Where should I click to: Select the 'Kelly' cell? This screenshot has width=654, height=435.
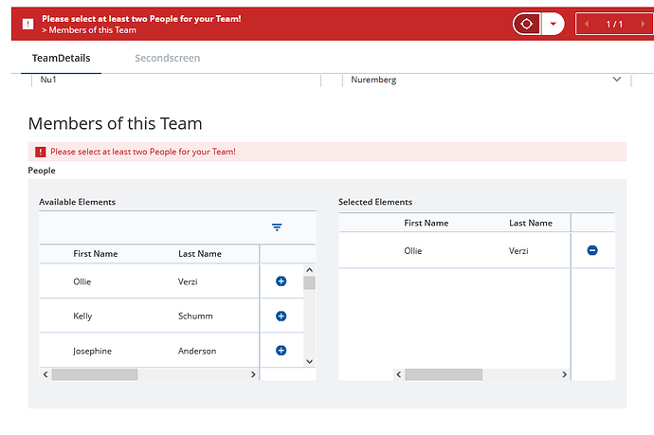click(x=82, y=317)
